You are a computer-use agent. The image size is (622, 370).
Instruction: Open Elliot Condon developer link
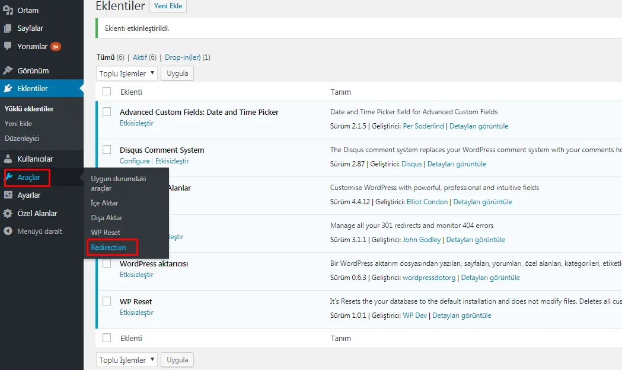pos(427,202)
